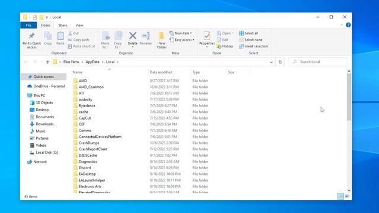
Task: Open 3D Objects in the sidebar
Action: coord(41,102)
